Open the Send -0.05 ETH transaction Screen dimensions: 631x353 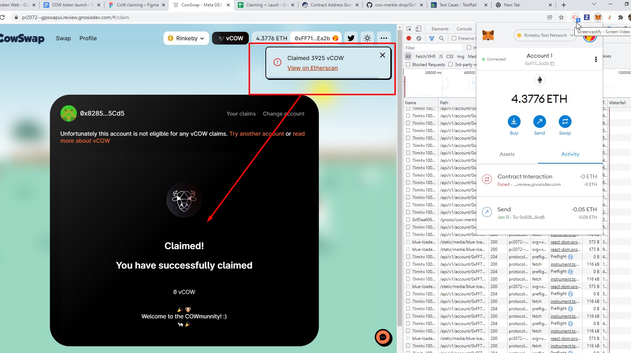[x=539, y=213]
